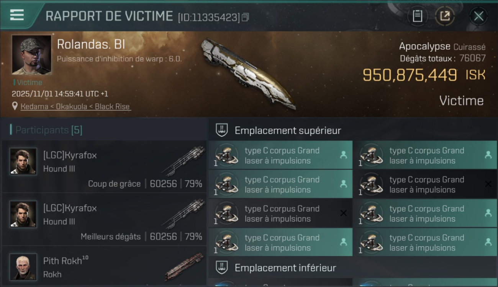
Task: Click X mark on right-column laser module
Action: (488, 184)
